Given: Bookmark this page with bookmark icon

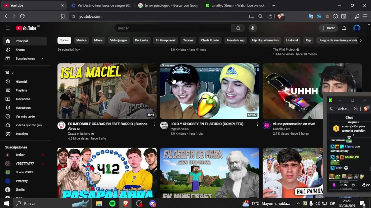Looking at the screenshot, I should pos(63,16).
